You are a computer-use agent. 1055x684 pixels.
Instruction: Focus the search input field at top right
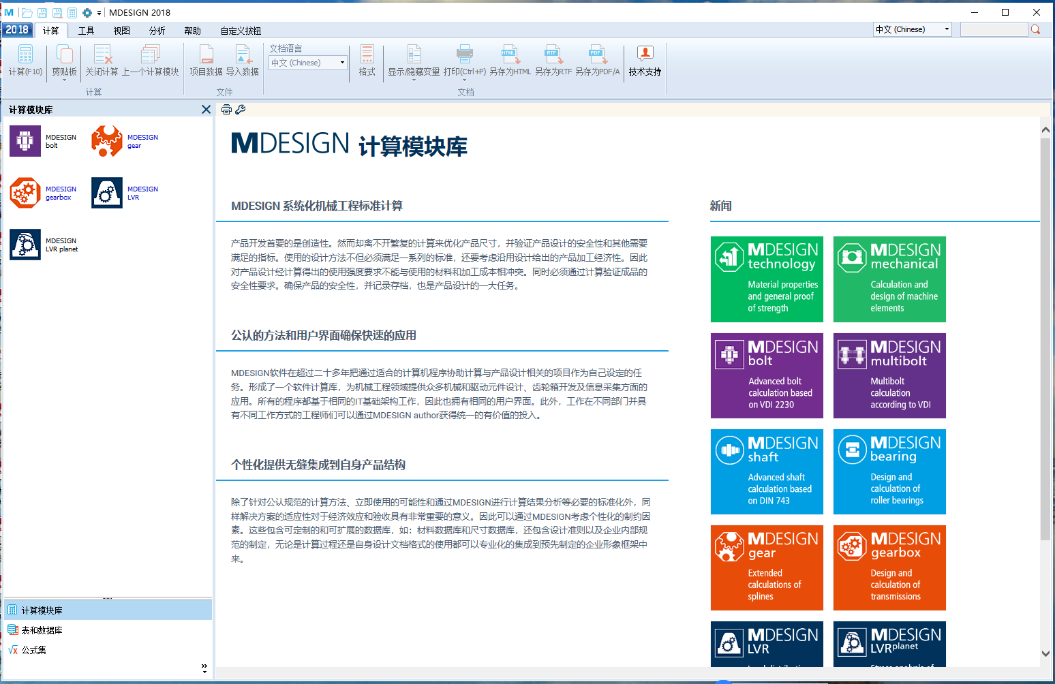tap(993, 29)
